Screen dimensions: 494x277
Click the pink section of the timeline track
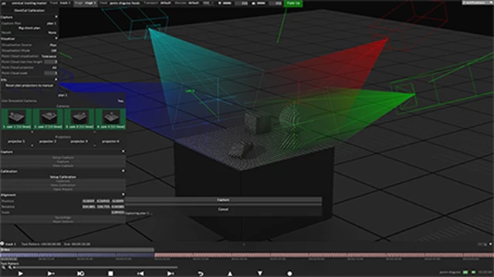[324, 255]
